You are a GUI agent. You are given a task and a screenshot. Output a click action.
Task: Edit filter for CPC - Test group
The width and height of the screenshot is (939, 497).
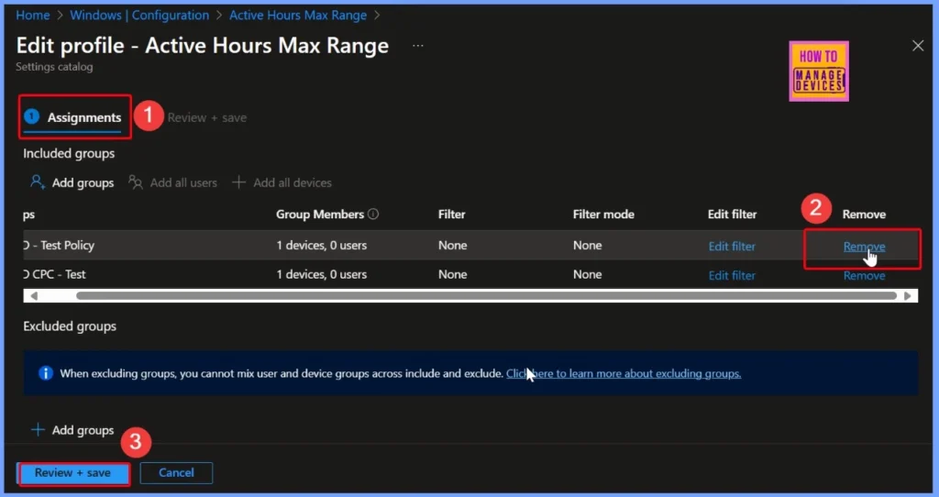point(732,275)
